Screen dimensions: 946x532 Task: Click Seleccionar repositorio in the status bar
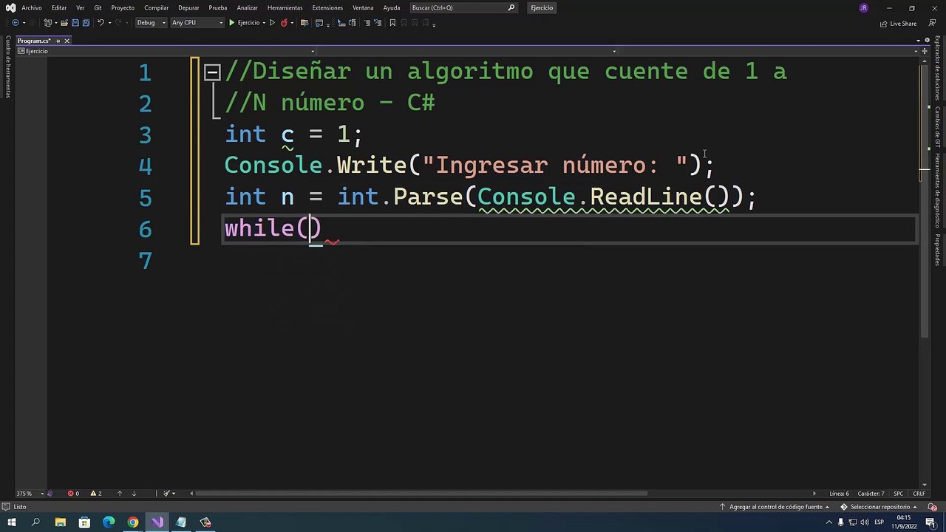879,507
